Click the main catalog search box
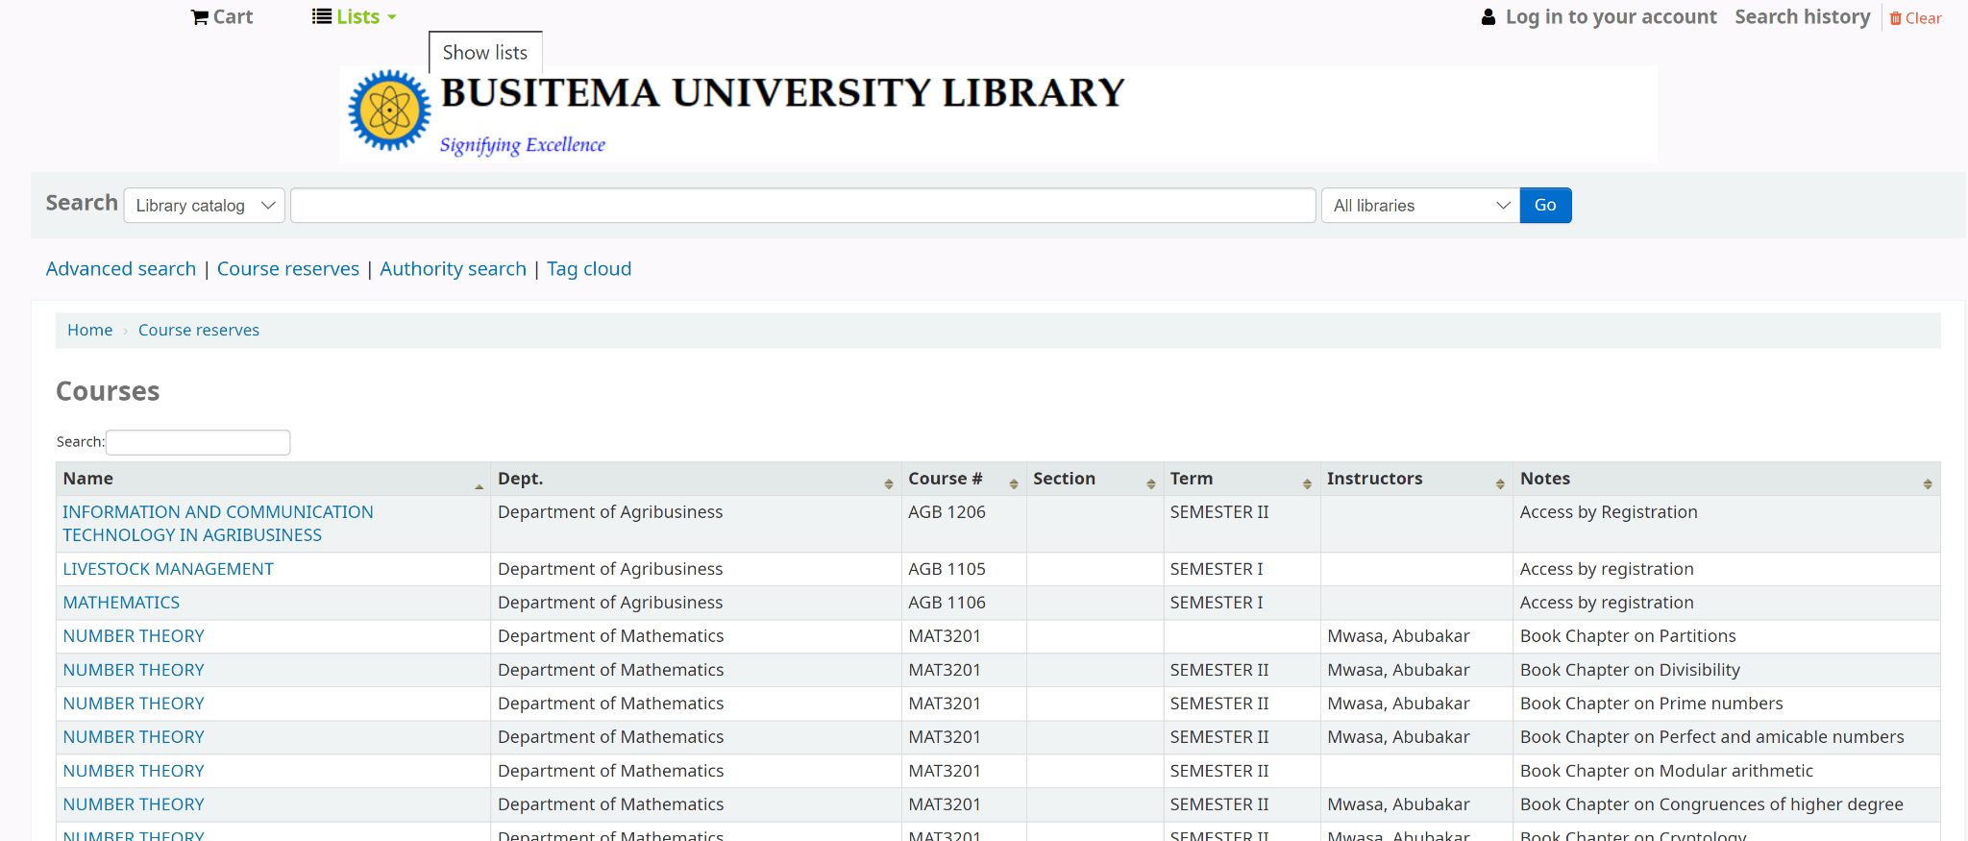 click(802, 206)
